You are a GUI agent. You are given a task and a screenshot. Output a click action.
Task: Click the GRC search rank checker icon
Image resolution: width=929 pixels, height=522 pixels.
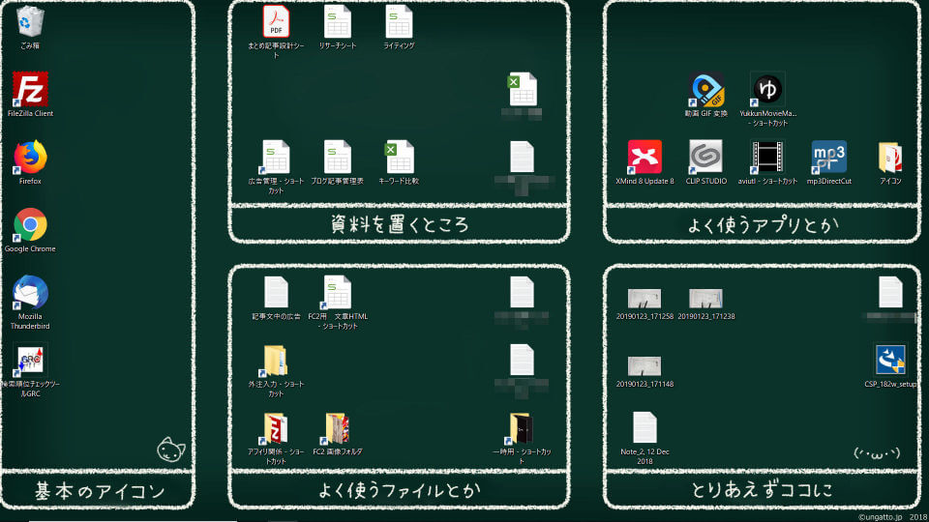click(30, 361)
